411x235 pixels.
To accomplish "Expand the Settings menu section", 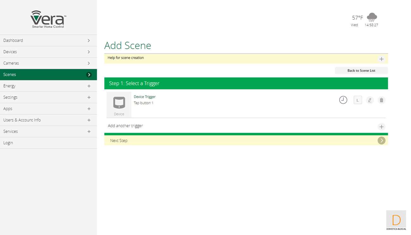I will (x=89, y=97).
